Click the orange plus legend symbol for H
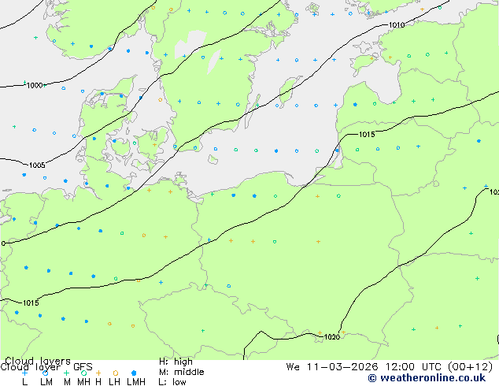This screenshot has width=499, height=386. (x=98, y=373)
